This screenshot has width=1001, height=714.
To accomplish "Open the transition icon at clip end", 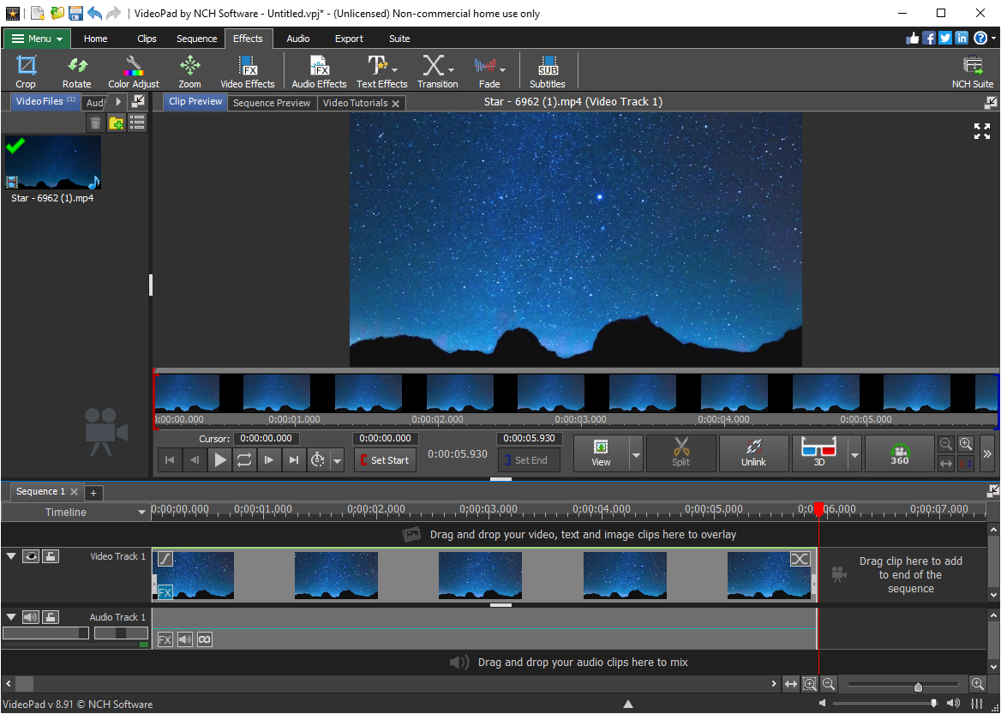I will pos(800,559).
